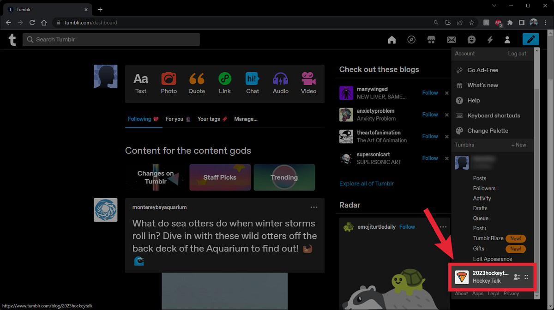Open the Manage... tab

tap(246, 119)
